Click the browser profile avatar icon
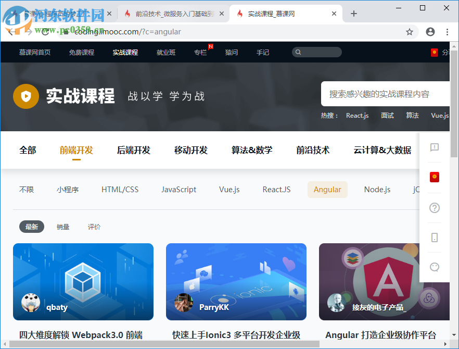This screenshot has width=459, height=349. (x=430, y=32)
